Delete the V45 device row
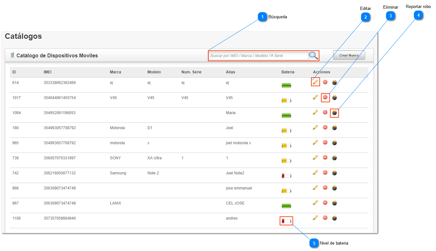The width and height of the screenshot is (436, 251). click(325, 97)
